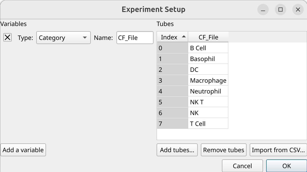Open the Type Category dropdown
Viewport: 307px width, 172px height.
[x=64, y=38]
